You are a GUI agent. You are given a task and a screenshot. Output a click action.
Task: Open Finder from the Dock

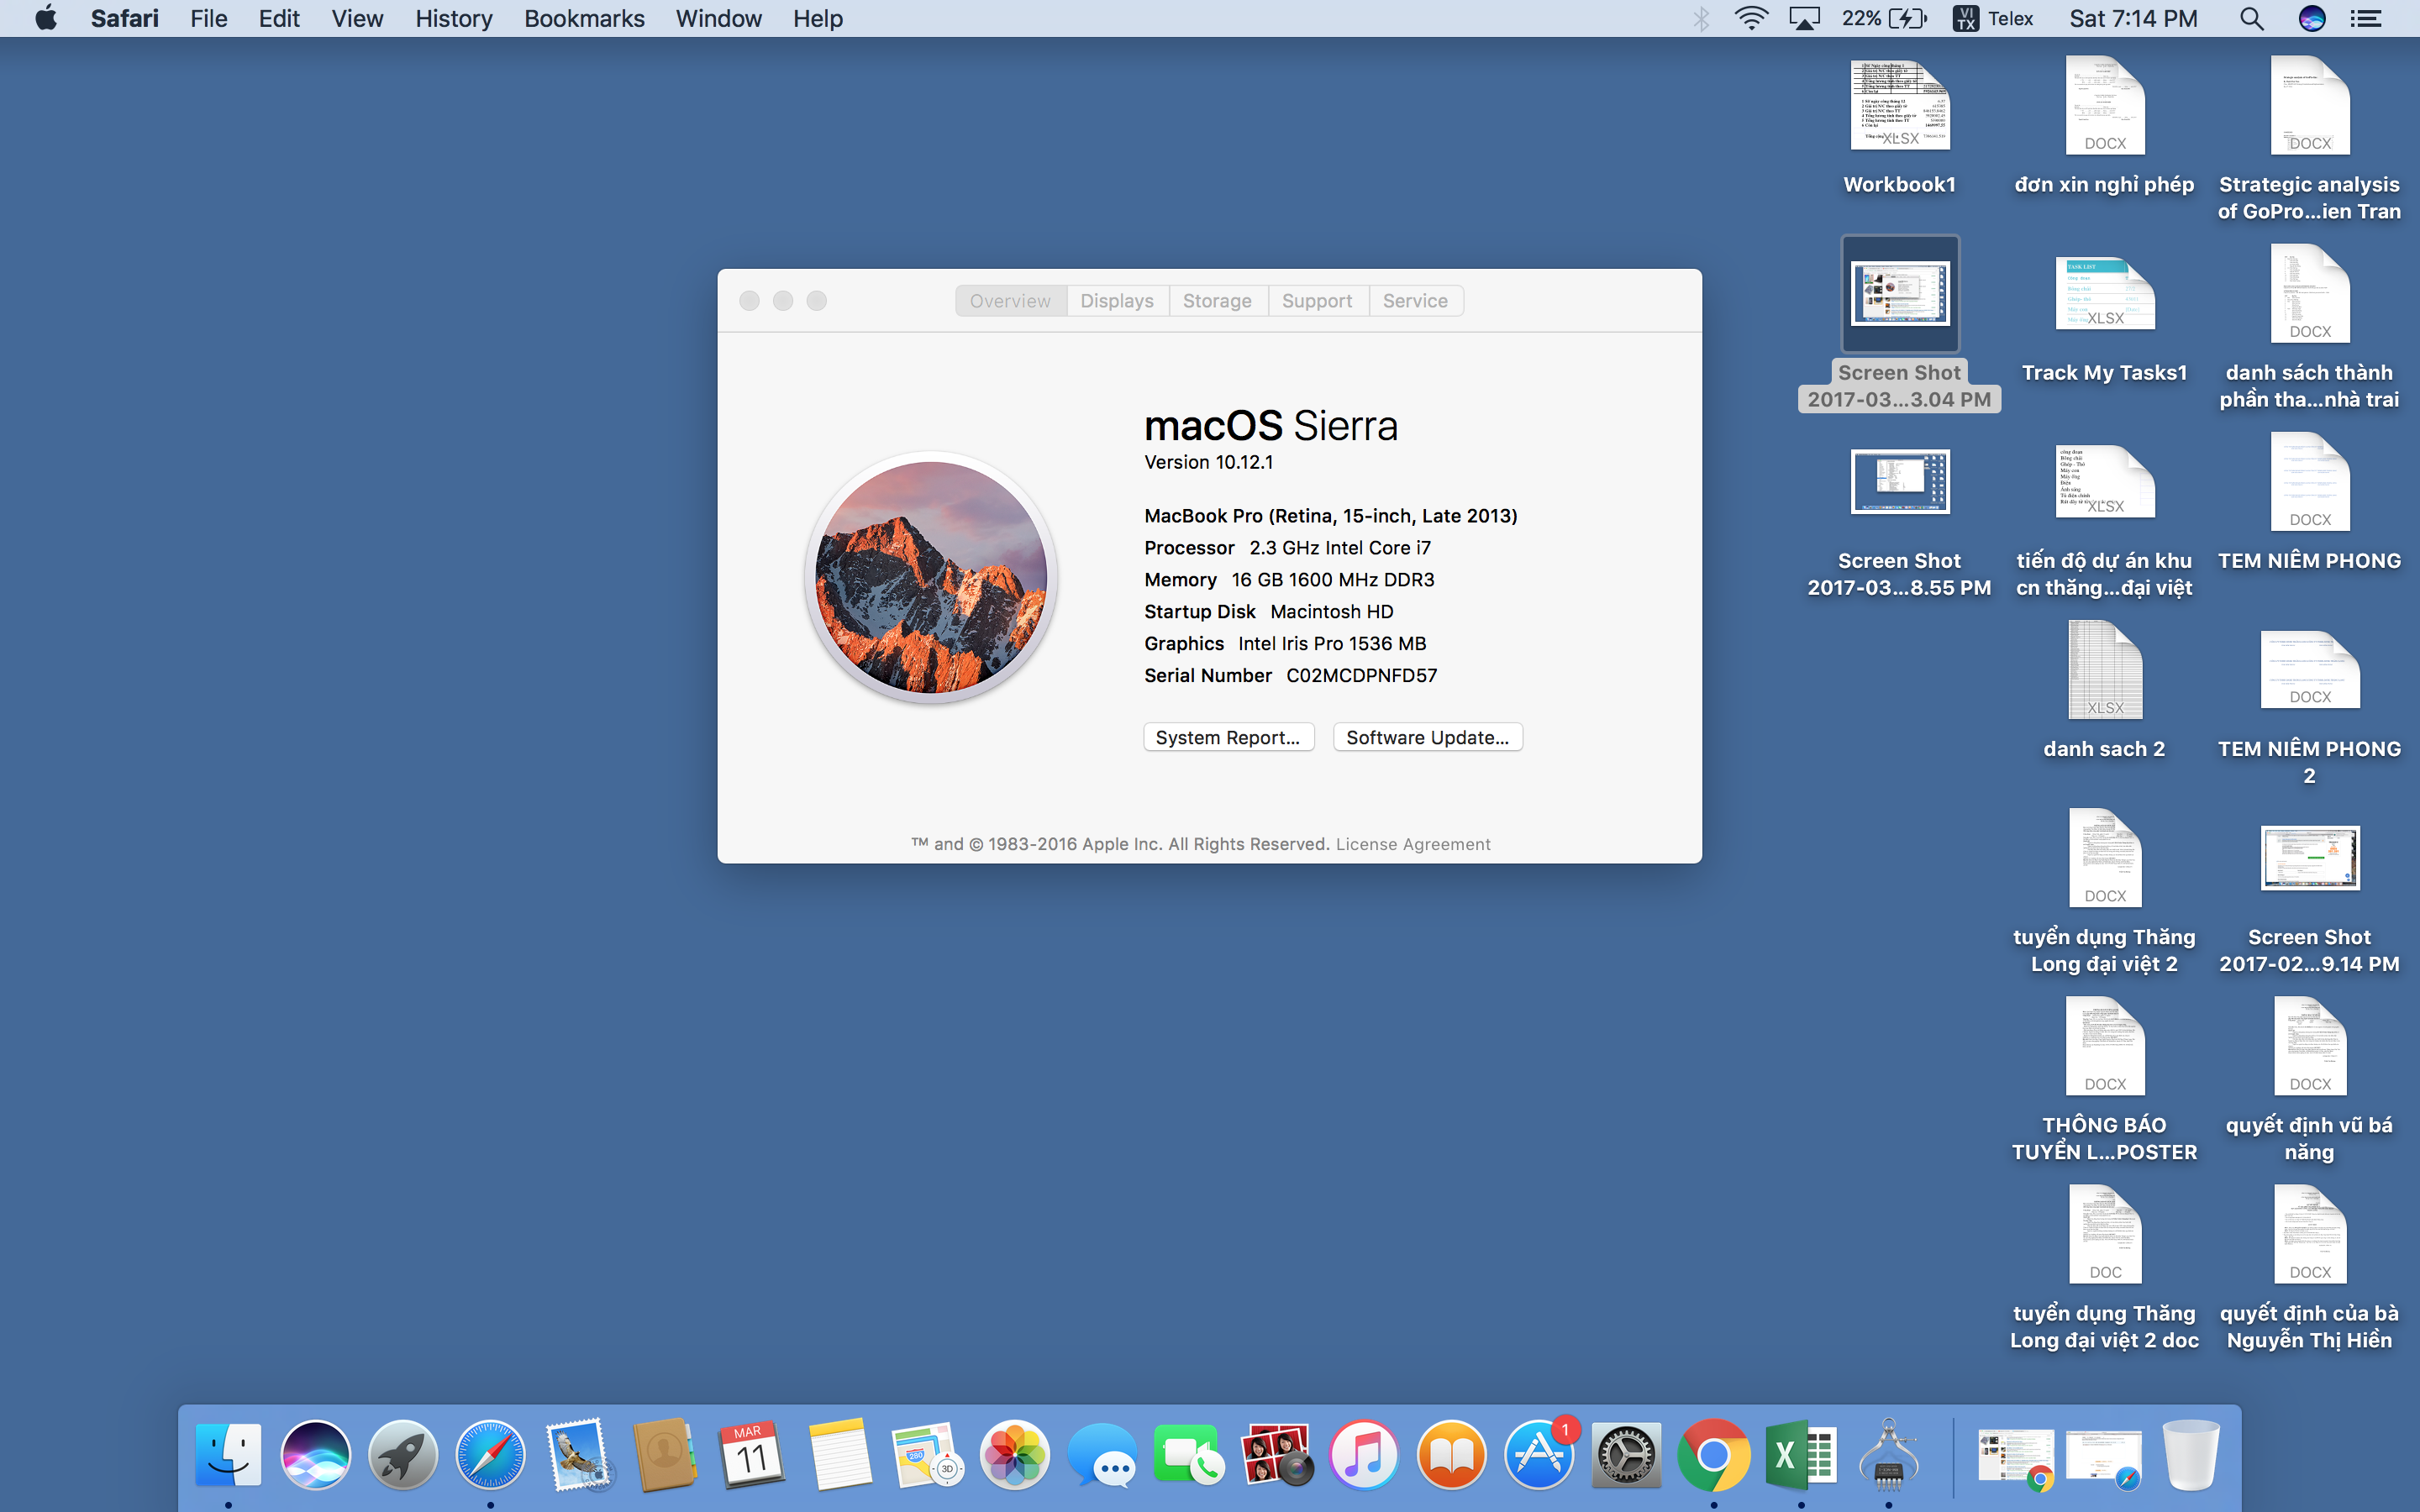pyautogui.click(x=228, y=1455)
